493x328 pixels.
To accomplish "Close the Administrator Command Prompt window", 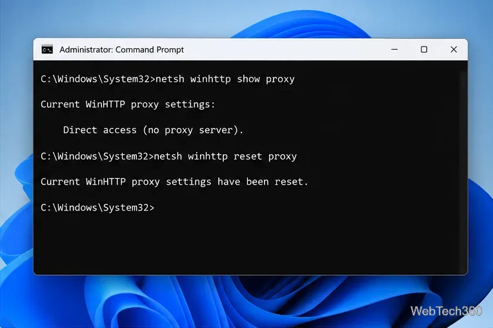I will pyautogui.click(x=454, y=49).
